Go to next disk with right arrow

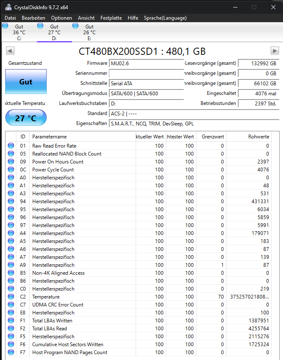tap(275, 51)
